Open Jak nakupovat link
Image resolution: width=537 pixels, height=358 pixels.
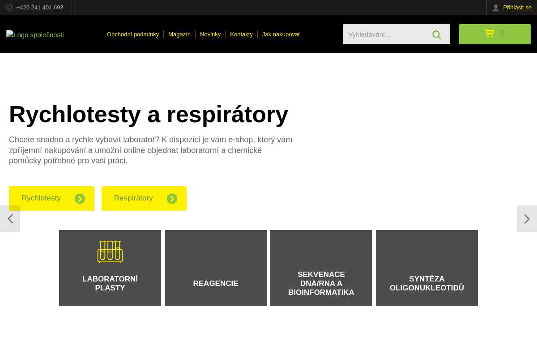pyautogui.click(x=281, y=34)
